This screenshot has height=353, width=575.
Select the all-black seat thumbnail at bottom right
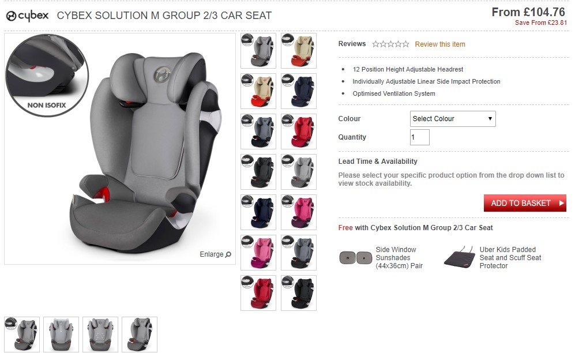pyautogui.click(x=299, y=293)
